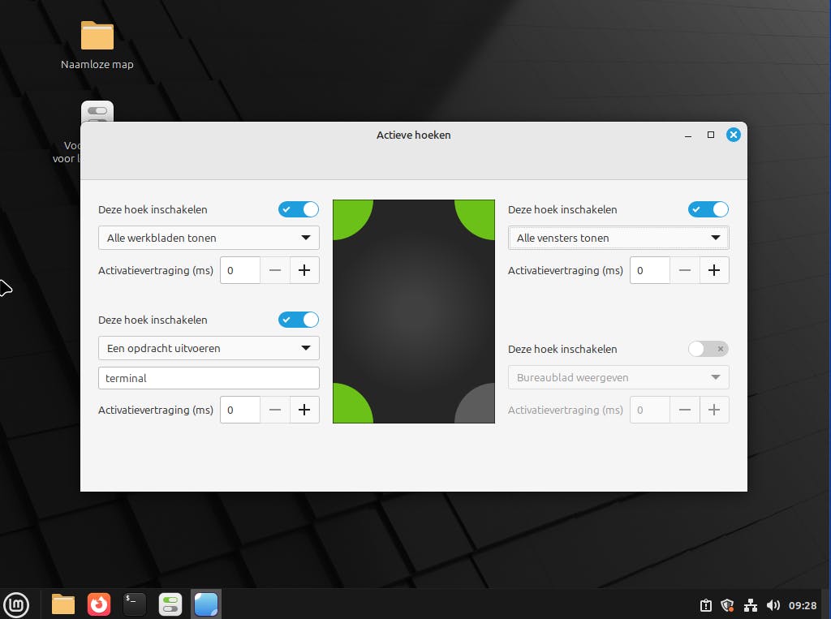Viewport: 831px width, 619px height.
Task: Click the top-left delay value field
Action: pos(240,270)
